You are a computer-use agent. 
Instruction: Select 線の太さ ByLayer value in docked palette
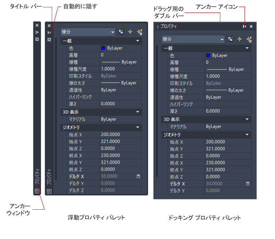click(228, 90)
